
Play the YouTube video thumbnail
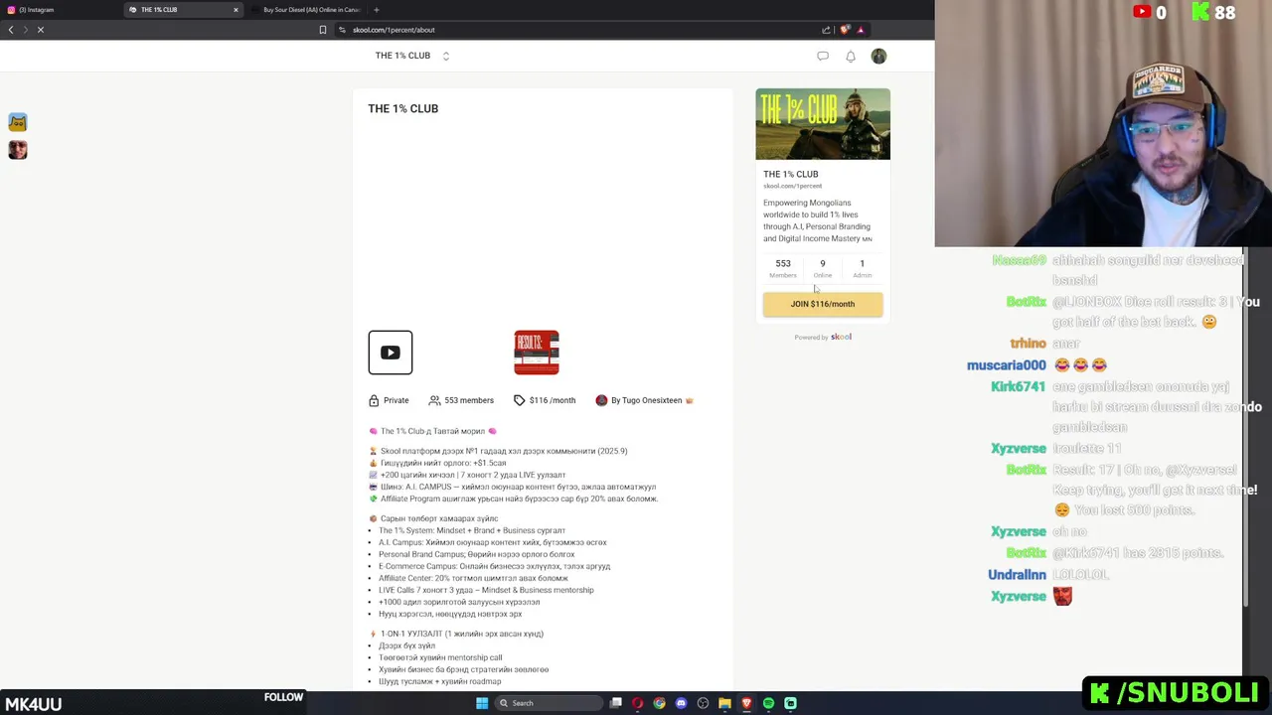391,353
